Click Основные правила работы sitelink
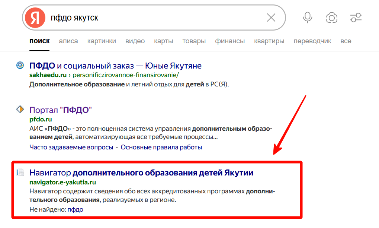This screenshot has width=379, height=228. (161, 147)
